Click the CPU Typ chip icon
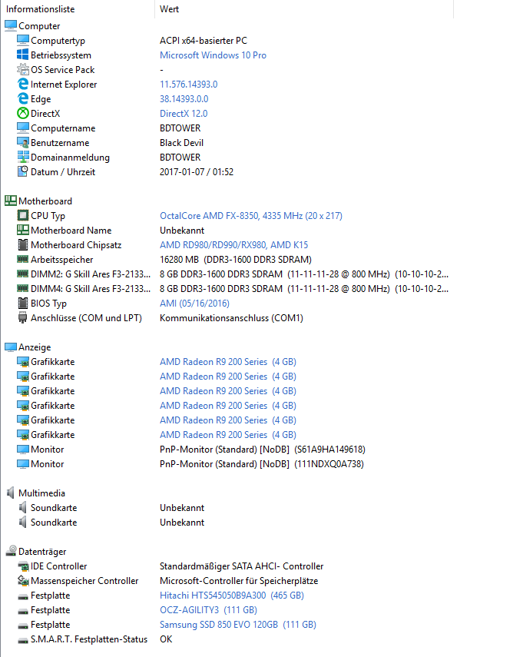The height and width of the screenshot is (657, 513). 22,215
